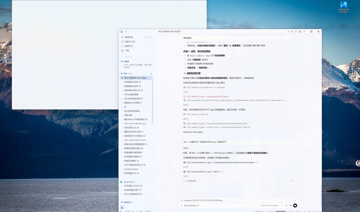Click the 帮我继续 message bubble at top

[x=238, y=38]
